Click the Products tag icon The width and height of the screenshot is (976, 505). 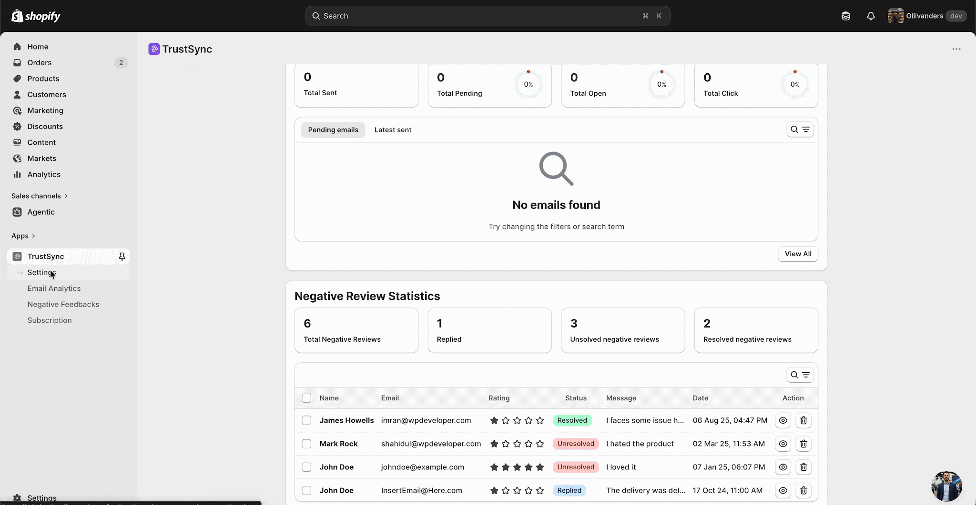pyautogui.click(x=17, y=79)
